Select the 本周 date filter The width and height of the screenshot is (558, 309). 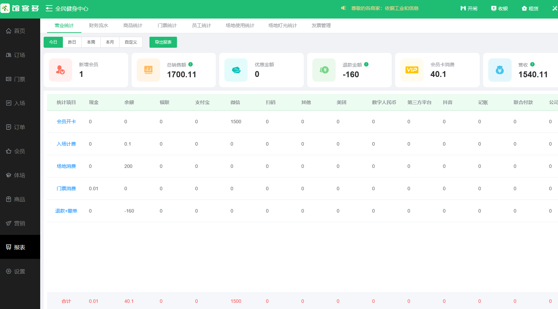tap(91, 42)
